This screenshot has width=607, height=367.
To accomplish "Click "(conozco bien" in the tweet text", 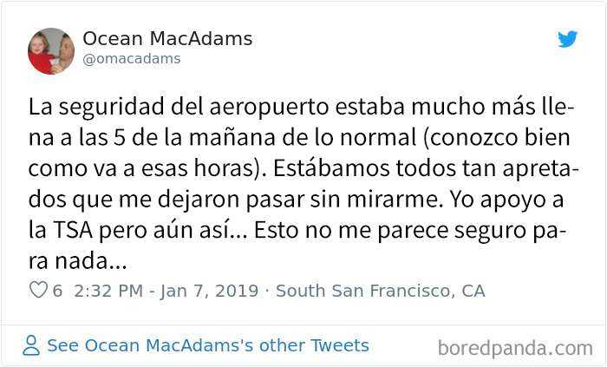I will point(479,137).
